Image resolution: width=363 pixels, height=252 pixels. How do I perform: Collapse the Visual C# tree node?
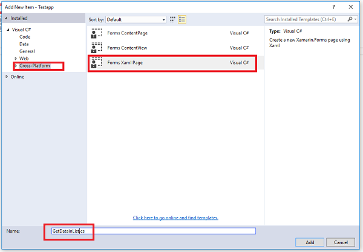8,30
